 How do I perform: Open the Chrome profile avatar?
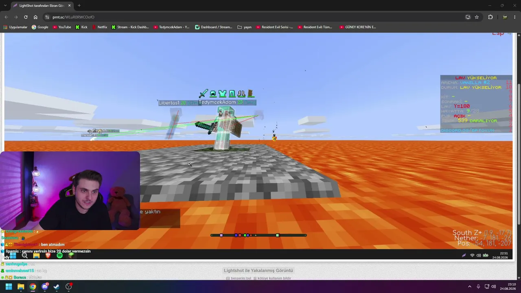click(x=505, y=17)
